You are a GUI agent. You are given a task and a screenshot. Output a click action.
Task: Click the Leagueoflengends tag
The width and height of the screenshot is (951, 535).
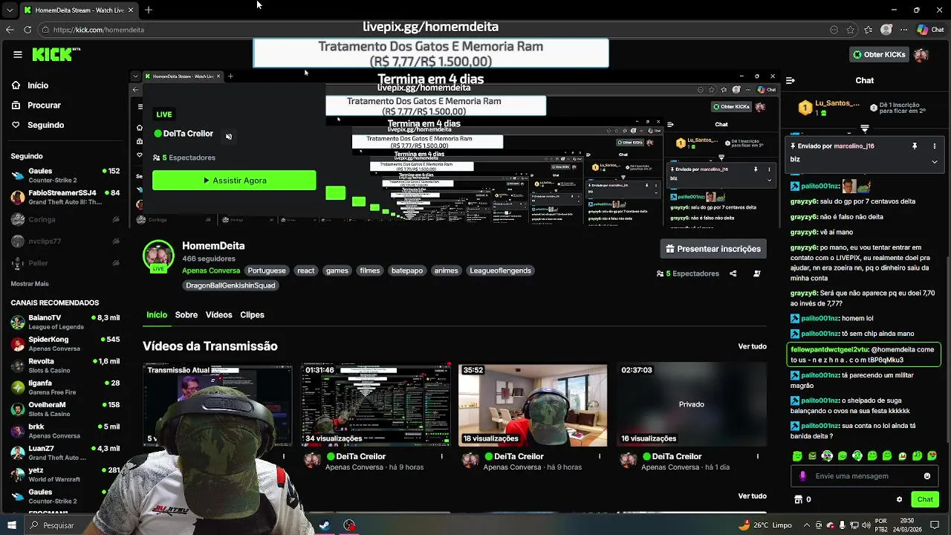[500, 270]
